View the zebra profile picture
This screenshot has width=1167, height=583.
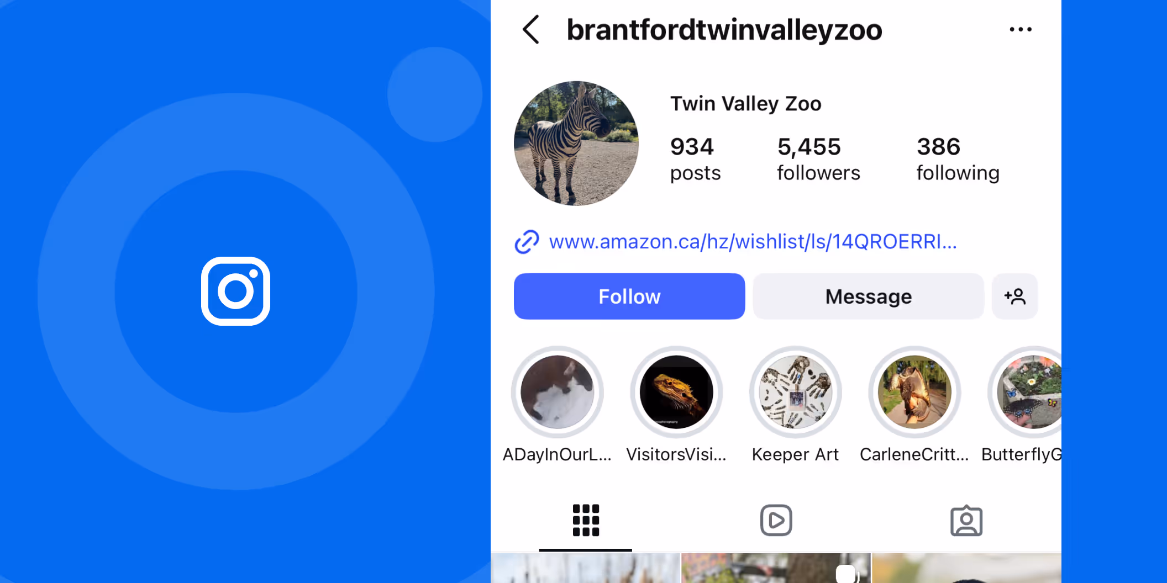click(x=576, y=144)
